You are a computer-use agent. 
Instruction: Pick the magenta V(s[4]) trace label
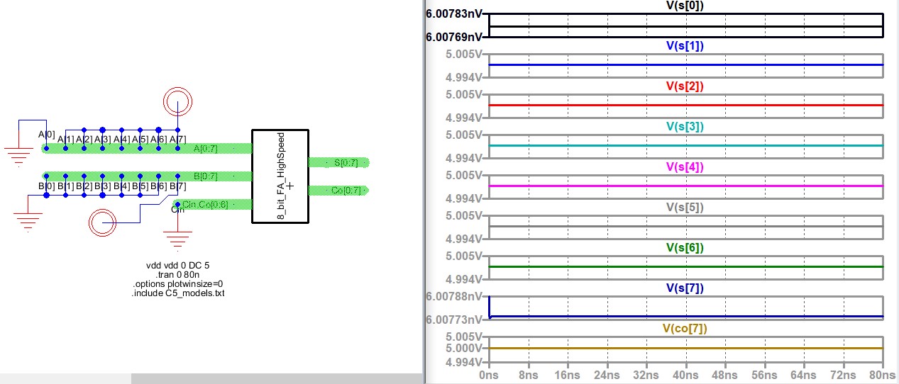tap(684, 167)
